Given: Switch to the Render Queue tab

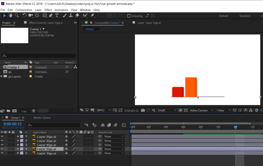Looking at the screenshot, I should pyautogui.click(x=42, y=118).
